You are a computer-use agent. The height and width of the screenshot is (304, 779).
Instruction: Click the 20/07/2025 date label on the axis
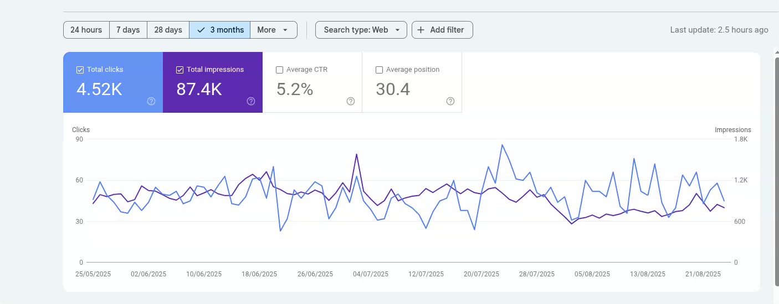pyautogui.click(x=481, y=274)
